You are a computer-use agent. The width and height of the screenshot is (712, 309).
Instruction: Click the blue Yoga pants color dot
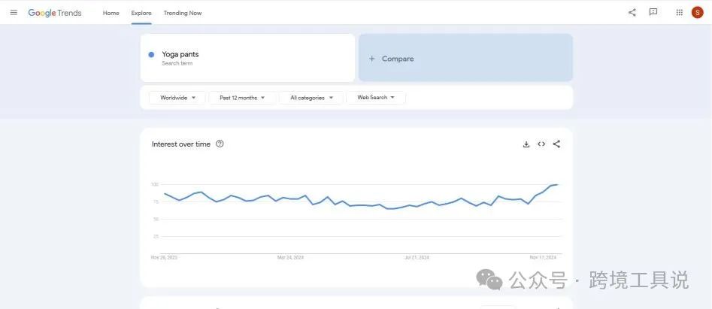pyautogui.click(x=151, y=54)
